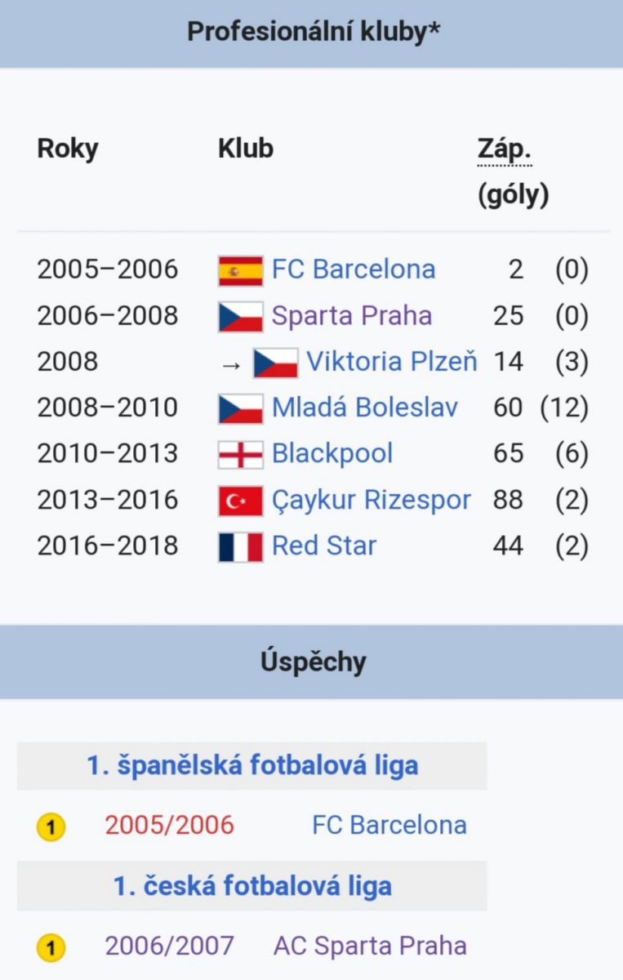The width and height of the screenshot is (623, 980).
Task: Open the 1. česká fotbalová liga link
Action: click(252, 886)
